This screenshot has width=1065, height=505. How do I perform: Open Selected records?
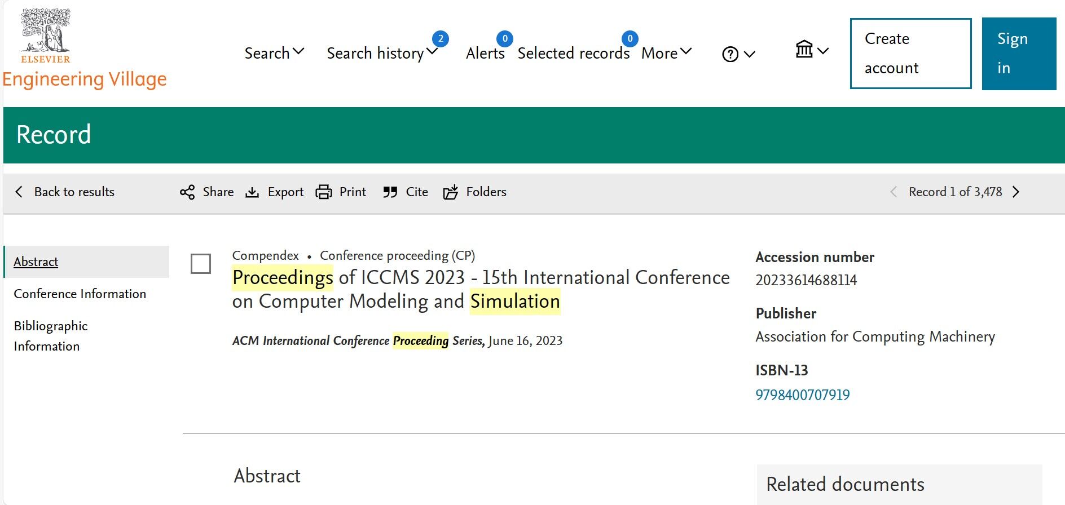point(574,53)
